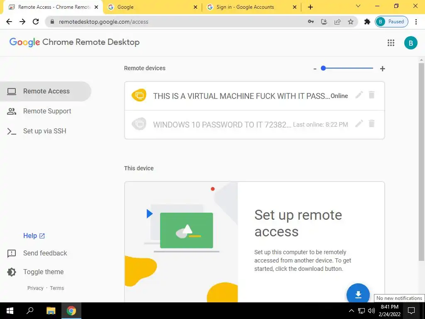Viewport: 425px width, 319px height.
Task: Switch to the Google tab
Action: (152, 7)
